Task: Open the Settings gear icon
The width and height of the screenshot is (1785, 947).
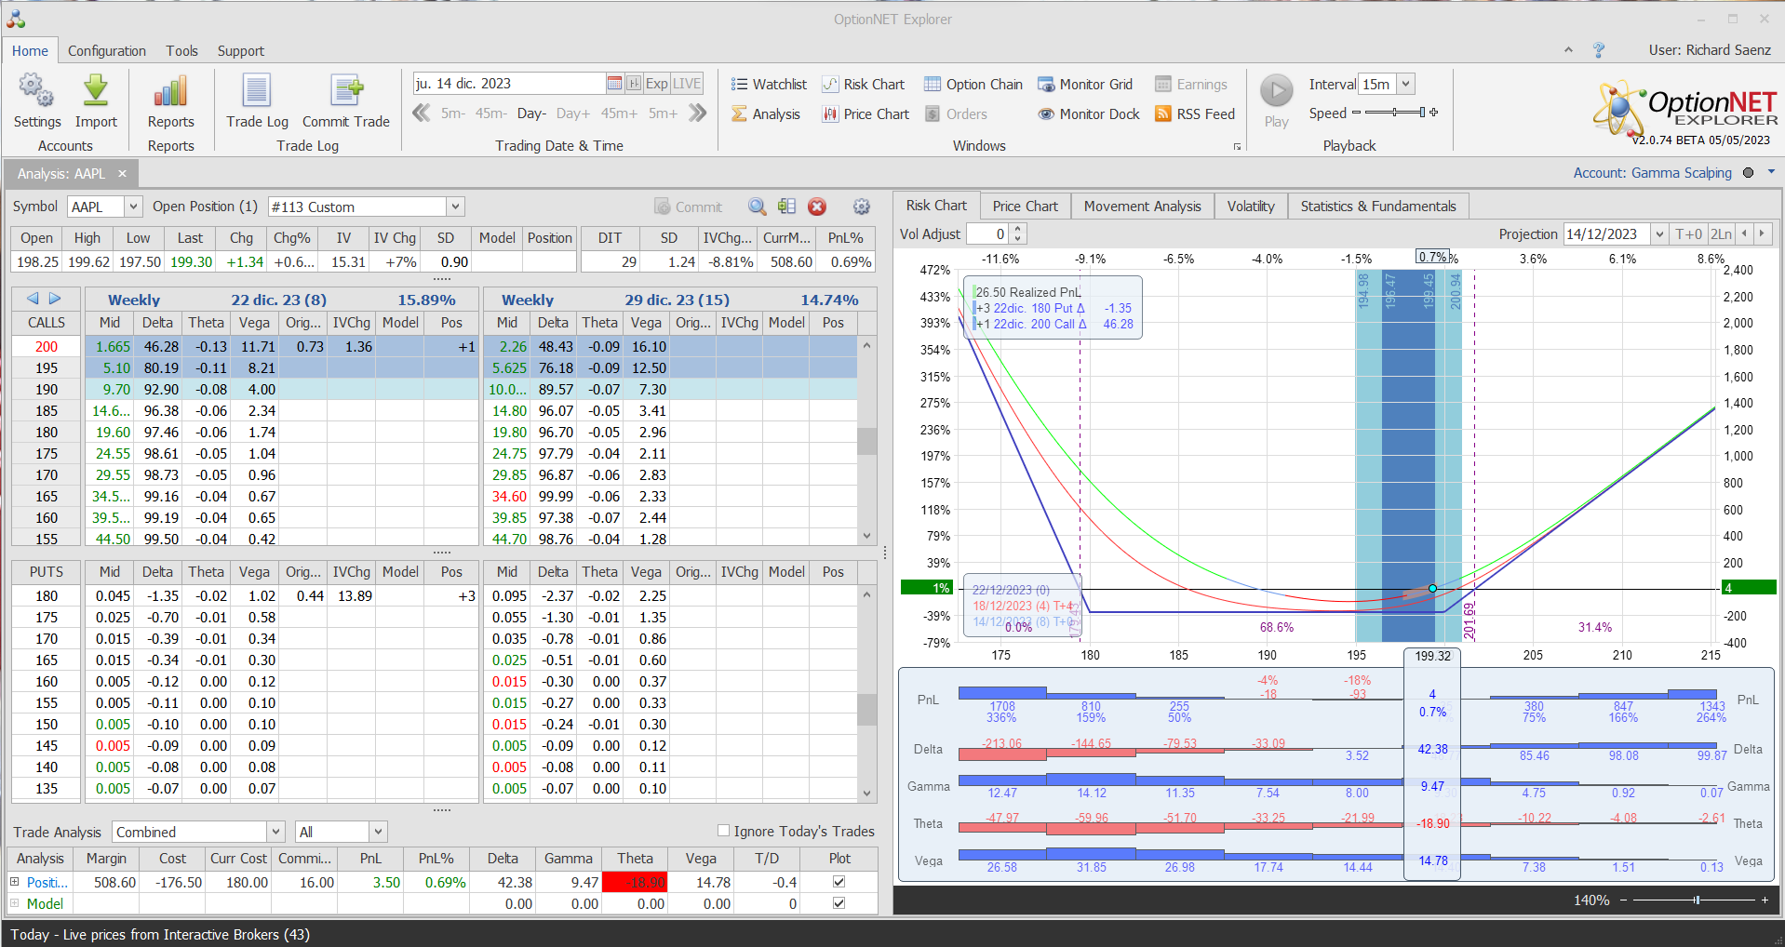Action: (x=36, y=91)
